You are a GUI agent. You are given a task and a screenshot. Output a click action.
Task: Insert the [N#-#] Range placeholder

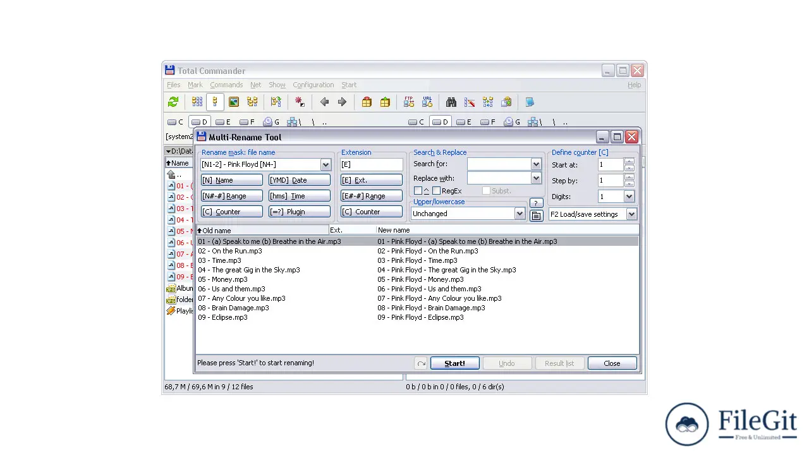point(232,196)
